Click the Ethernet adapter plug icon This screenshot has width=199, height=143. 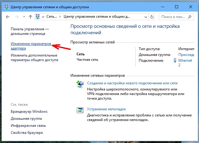175,61
